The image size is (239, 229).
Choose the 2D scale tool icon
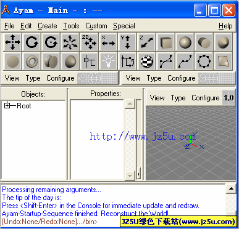tap(89, 42)
